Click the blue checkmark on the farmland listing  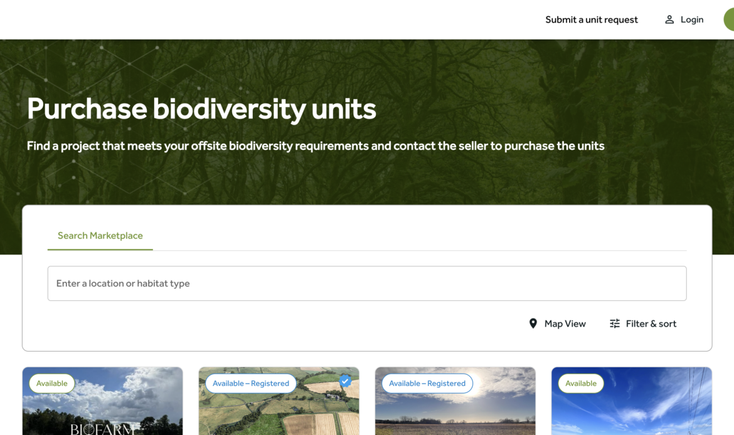click(345, 380)
